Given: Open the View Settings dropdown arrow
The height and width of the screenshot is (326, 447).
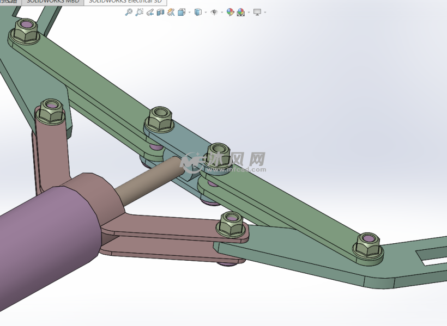Looking at the screenshot, I should click(265, 13).
